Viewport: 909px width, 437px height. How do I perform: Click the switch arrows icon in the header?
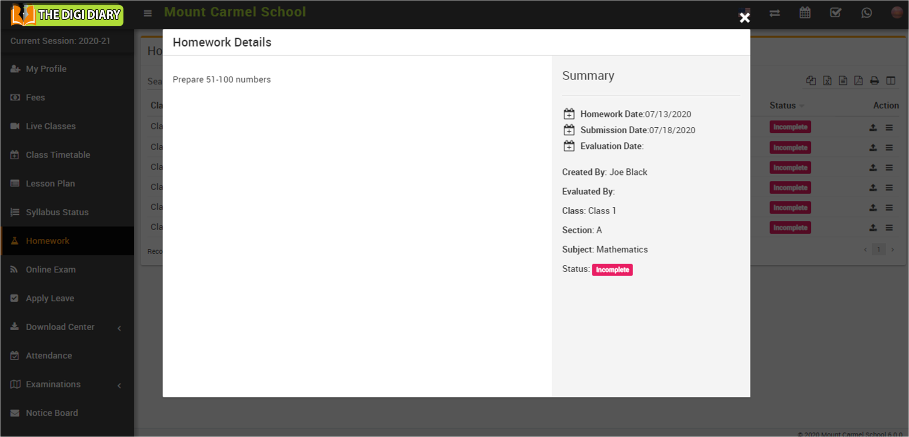(774, 13)
